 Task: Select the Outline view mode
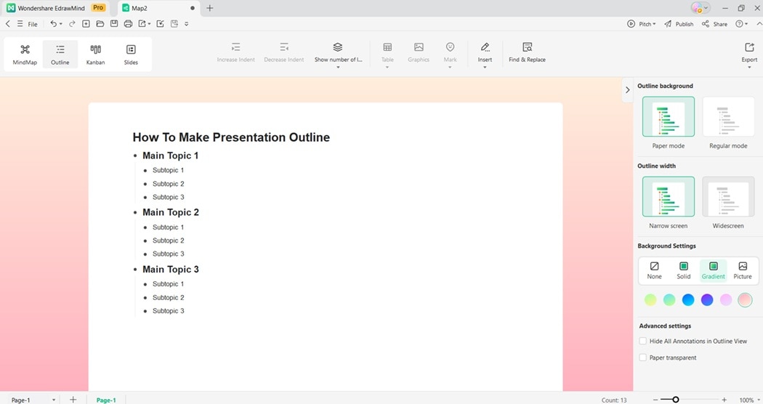click(60, 54)
